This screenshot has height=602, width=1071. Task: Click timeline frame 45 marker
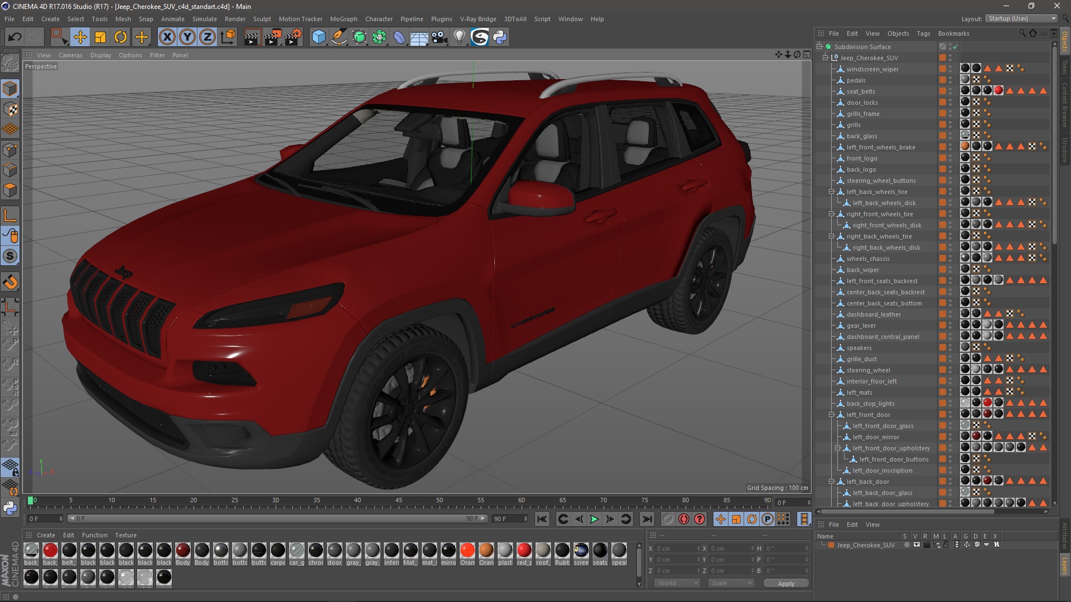pos(398,501)
